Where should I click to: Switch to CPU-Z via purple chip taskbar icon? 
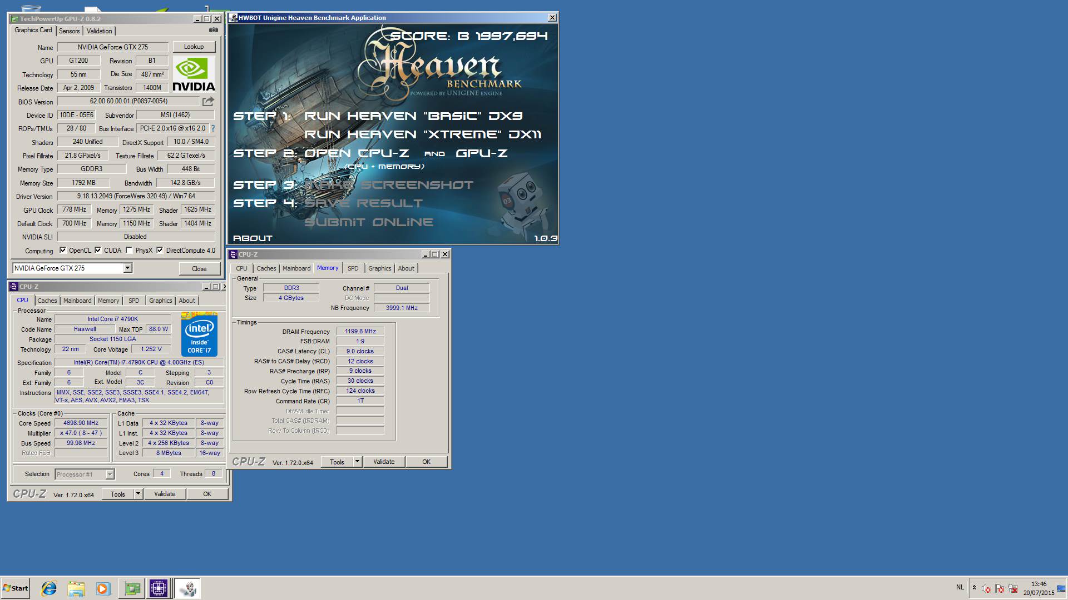pyautogui.click(x=158, y=588)
